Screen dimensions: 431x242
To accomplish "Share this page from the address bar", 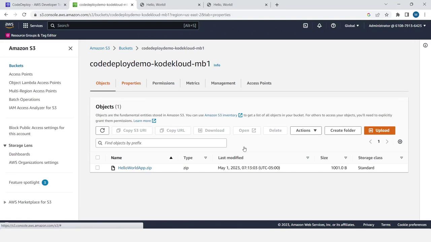I will pos(377,15).
